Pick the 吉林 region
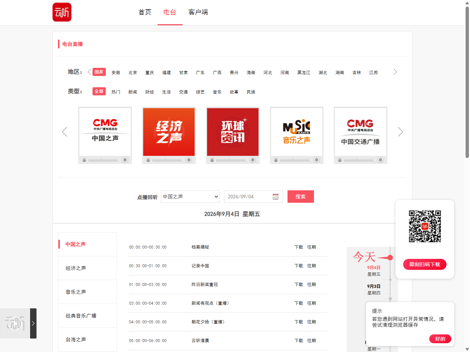Viewport: 470px width, 352px height. 357,73
